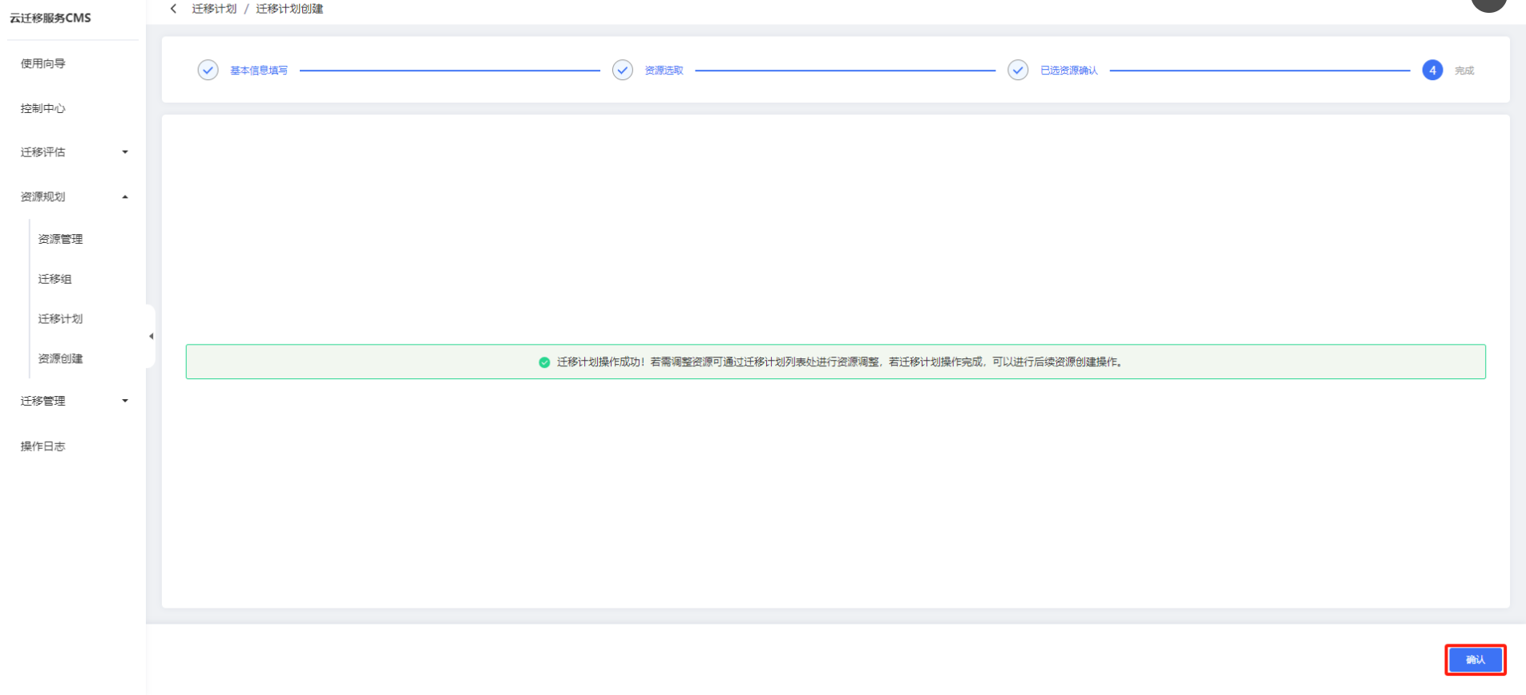
Task: Collapse the sidebar with the handle arrow
Action: point(151,337)
